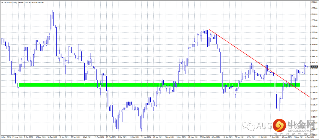Select the green horizontal support zone rectangle
This screenshot has width=319, height=140.
pos(159,85)
